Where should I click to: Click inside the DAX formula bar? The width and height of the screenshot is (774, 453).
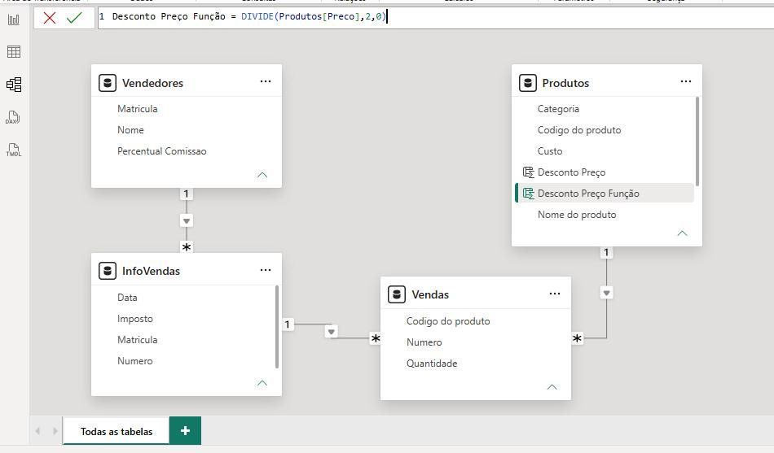coord(434,17)
